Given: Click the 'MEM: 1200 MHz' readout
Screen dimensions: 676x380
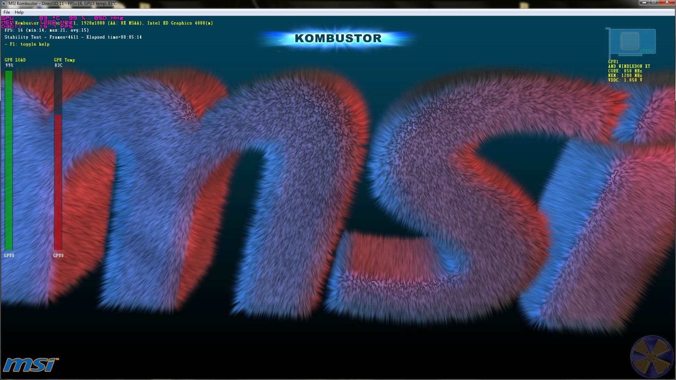Looking at the screenshot, I should tap(625, 75).
